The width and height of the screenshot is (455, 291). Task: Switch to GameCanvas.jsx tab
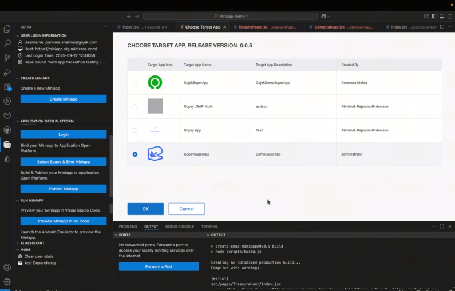[343, 27]
